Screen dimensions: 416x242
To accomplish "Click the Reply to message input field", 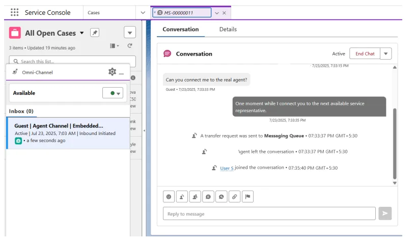I will point(269,213).
